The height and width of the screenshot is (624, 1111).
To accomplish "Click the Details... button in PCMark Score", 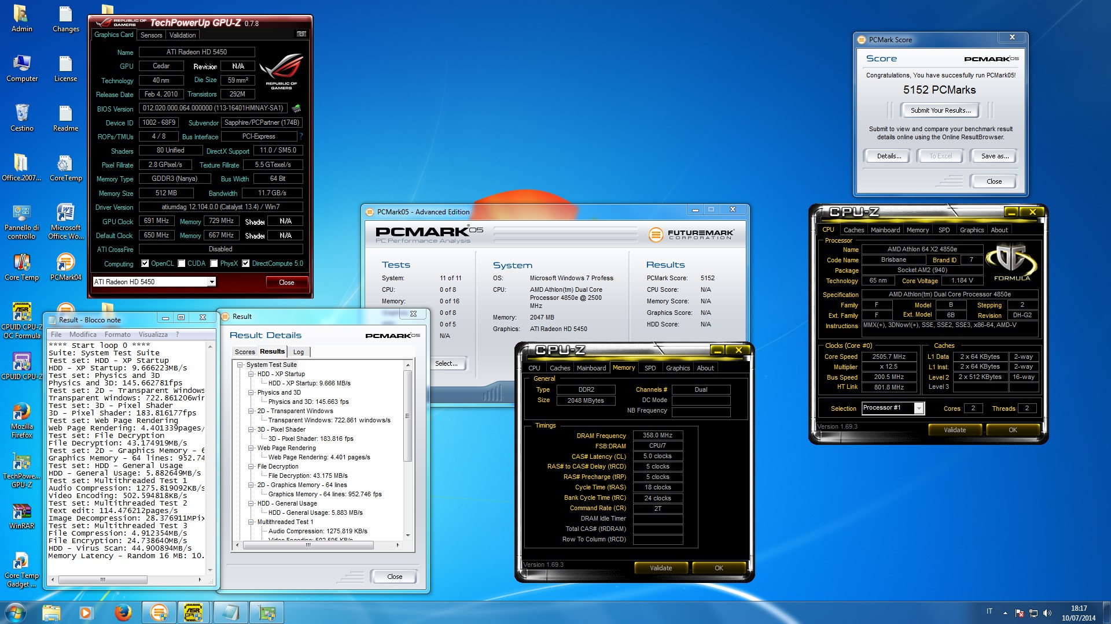I will [x=889, y=156].
